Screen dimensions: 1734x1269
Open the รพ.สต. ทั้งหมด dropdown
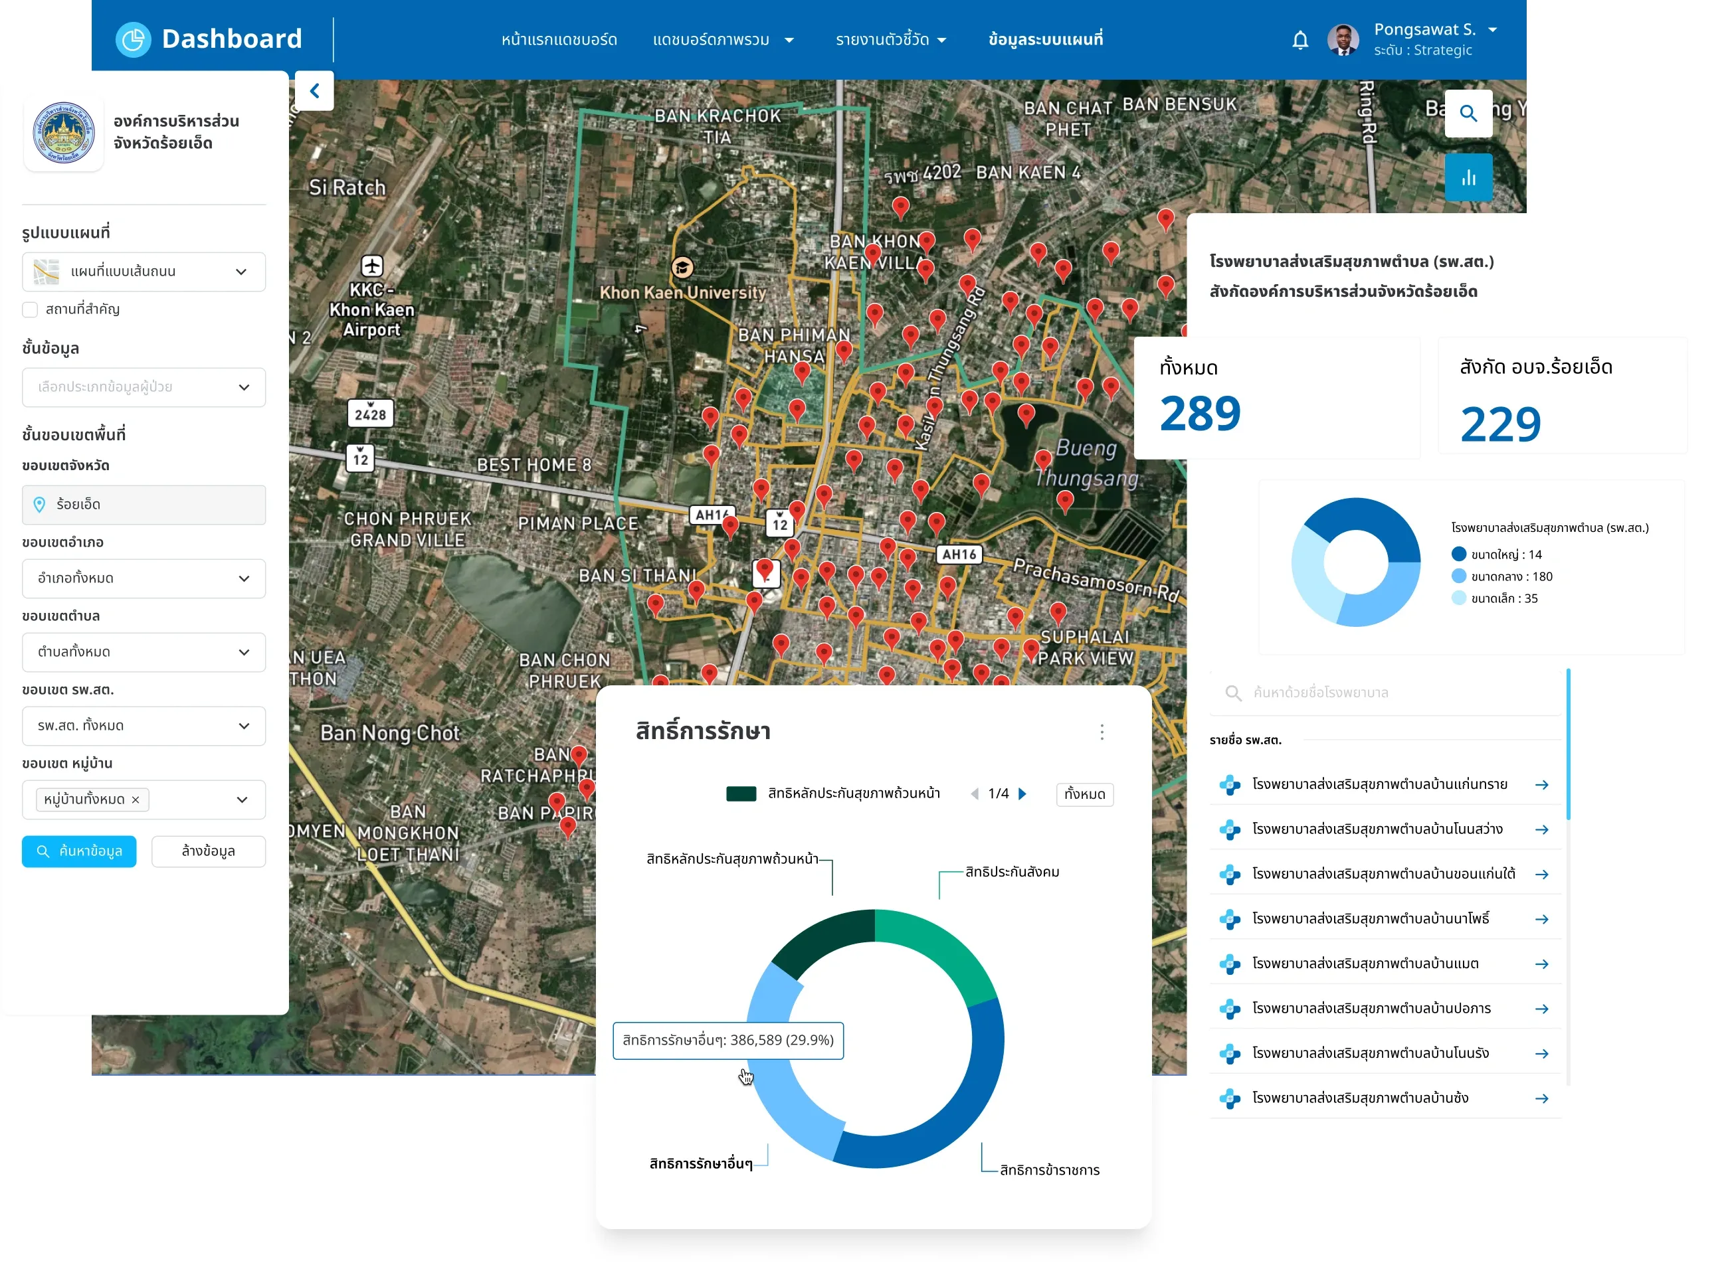point(144,726)
